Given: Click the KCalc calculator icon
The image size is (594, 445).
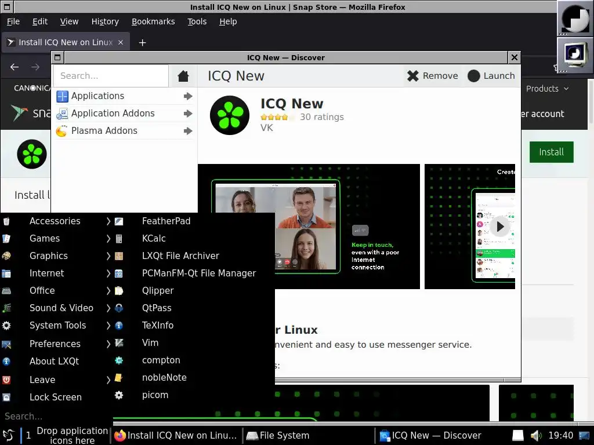Looking at the screenshot, I should 119,239.
